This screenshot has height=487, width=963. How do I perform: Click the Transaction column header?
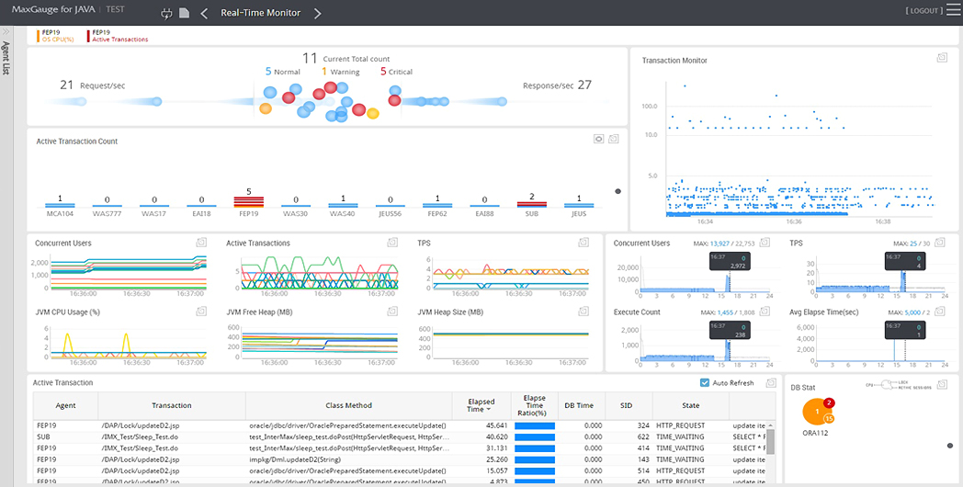coord(171,405)
